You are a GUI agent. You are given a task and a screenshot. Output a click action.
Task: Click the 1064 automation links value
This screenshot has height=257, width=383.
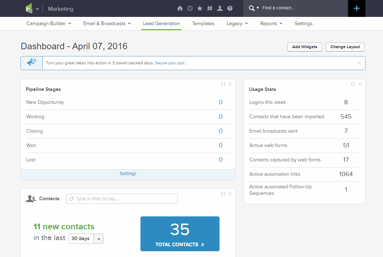346,174
